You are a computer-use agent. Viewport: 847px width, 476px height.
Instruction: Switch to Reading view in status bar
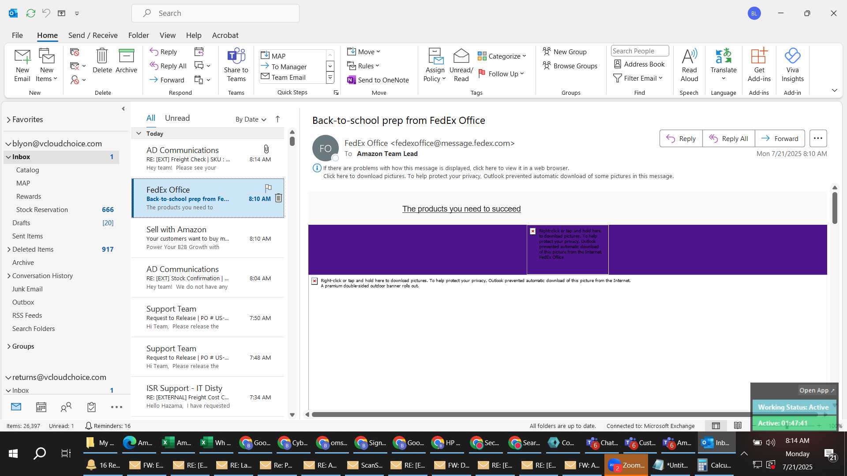tap(738, 426)
